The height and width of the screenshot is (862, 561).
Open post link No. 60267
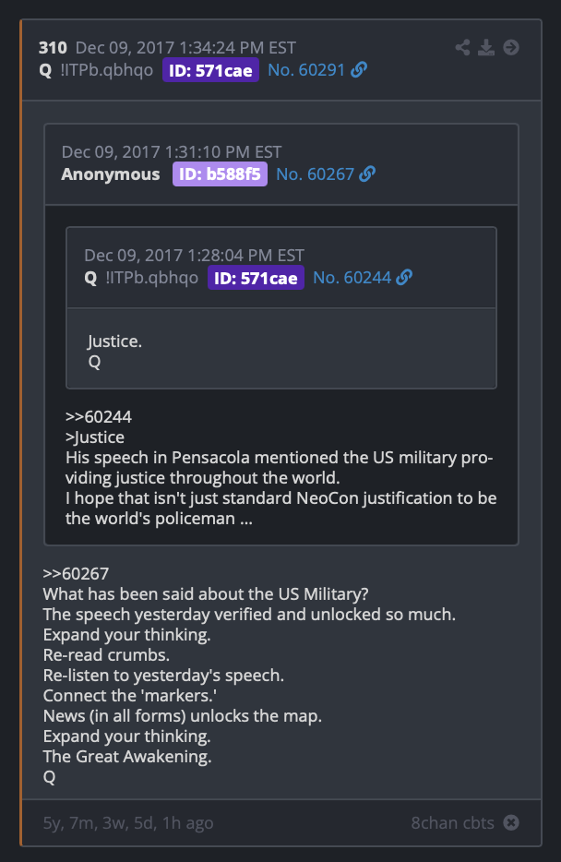315,174
